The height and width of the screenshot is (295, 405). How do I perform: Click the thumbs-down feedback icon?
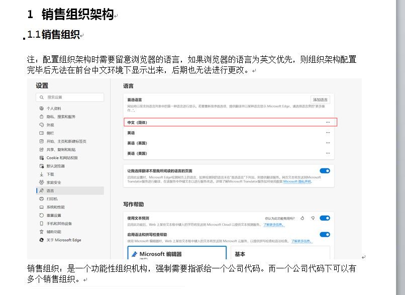313,218
